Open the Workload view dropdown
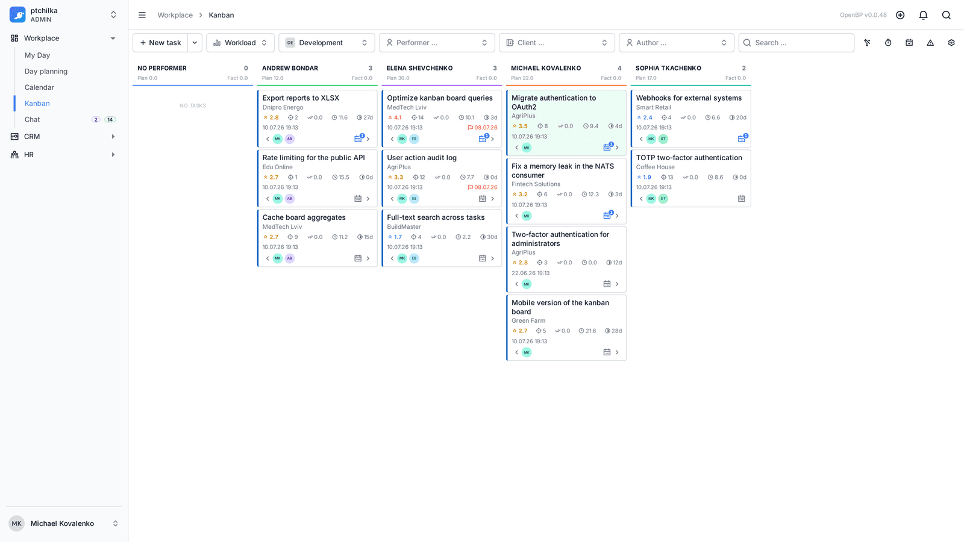Screen dimensions: 964x542 (x=240, y=43)
